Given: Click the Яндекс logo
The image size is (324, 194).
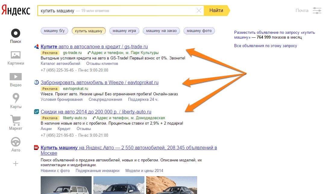Looking at the screenshot, I should point(16,10).
